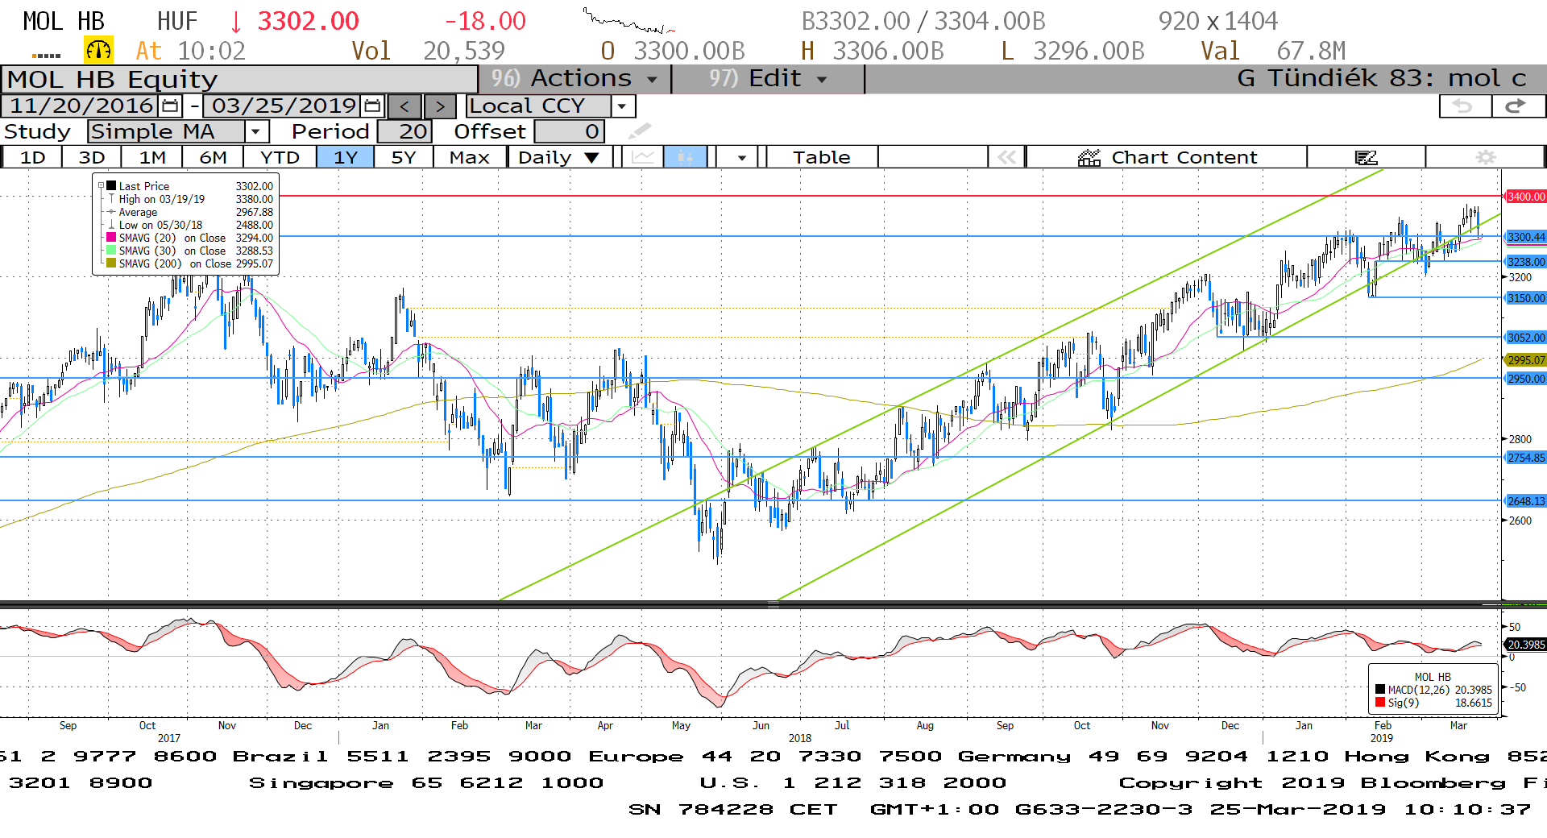This screenshot has height=838, width=1547.
Task: Click the 2754.85 price axis label
Action: pos(1526,458)
